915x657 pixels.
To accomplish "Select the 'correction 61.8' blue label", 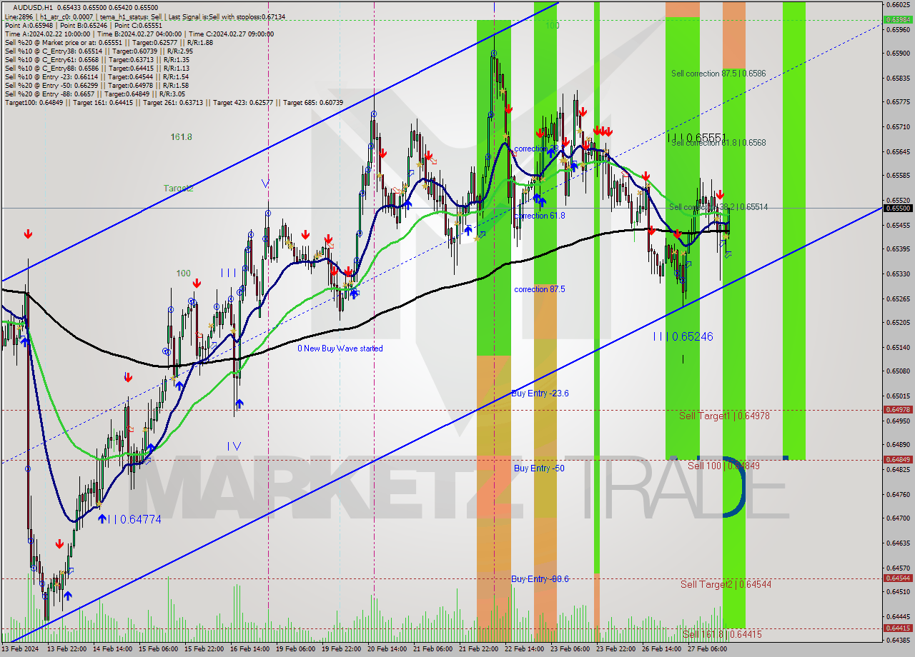I will [x=540, y=216].
